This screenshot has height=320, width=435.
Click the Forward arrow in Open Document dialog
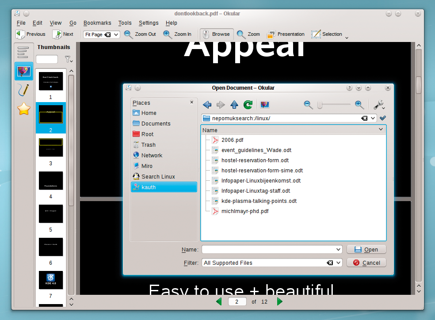click(221, 105)
